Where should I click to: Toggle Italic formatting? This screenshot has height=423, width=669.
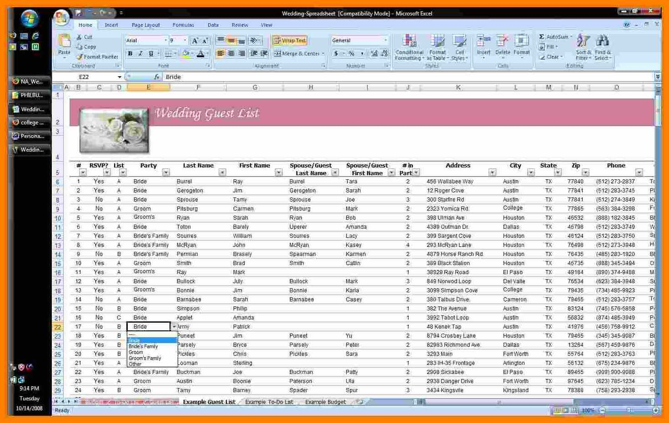[140, 54]
